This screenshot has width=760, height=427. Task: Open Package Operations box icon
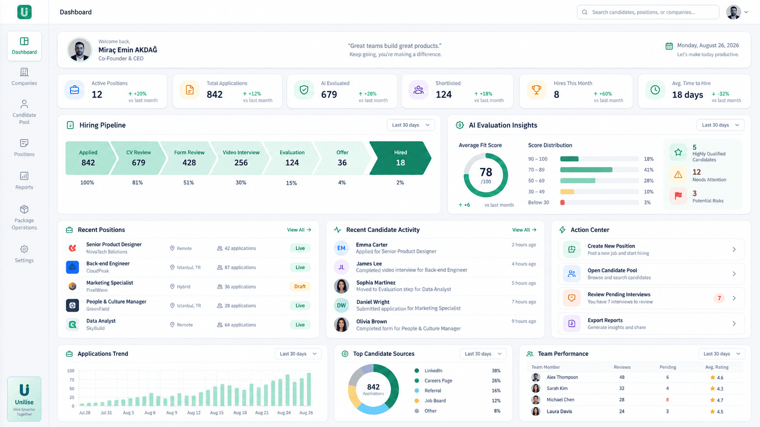[24, 209]
